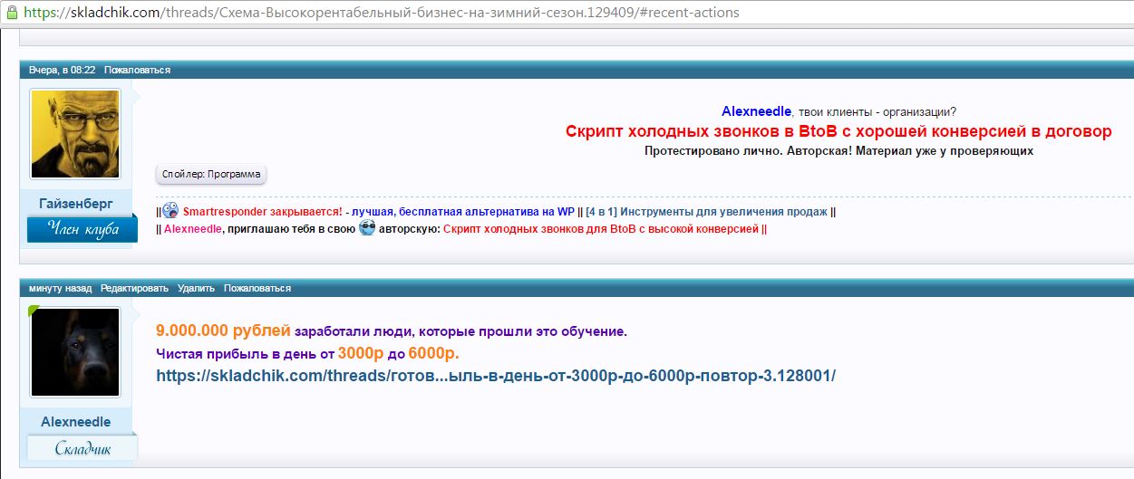
Task: Click 'Удалить' on the Alexneedle post
Action: click(x=196, y=288)
